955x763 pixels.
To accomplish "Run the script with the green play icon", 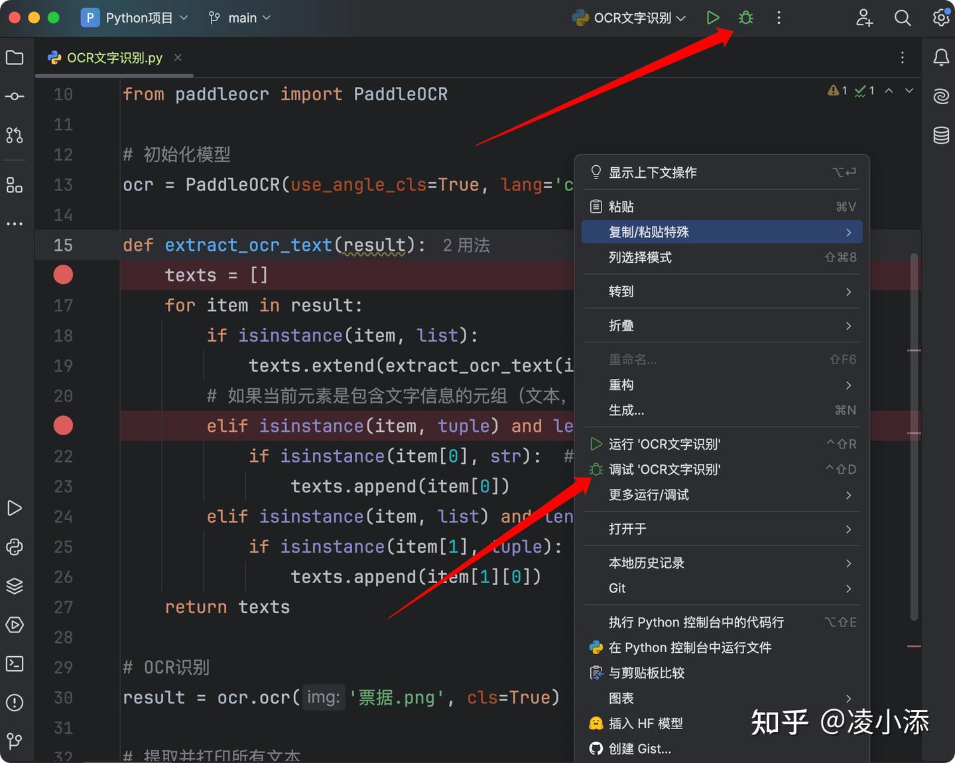I will (x=713, y=18).
